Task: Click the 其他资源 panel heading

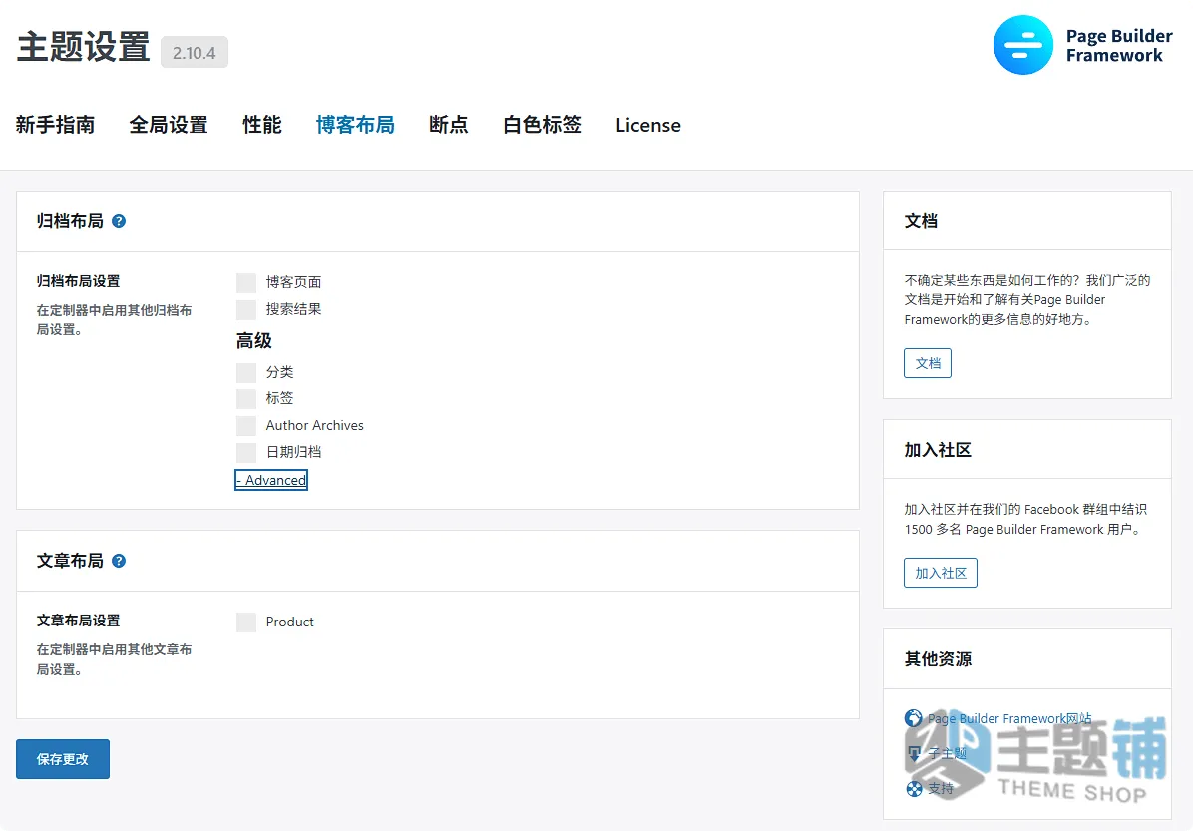Action: [938, 659]
